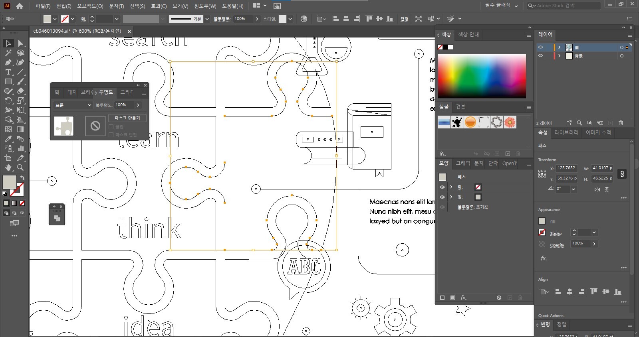Screen dimensions: 639x337
Task: Hide the top layer with its eye icon
Action: [541, 47]
